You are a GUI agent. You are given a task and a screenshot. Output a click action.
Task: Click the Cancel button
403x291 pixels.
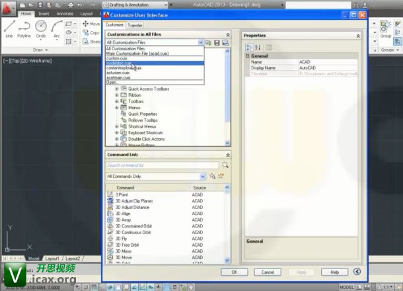click(268, 272)
